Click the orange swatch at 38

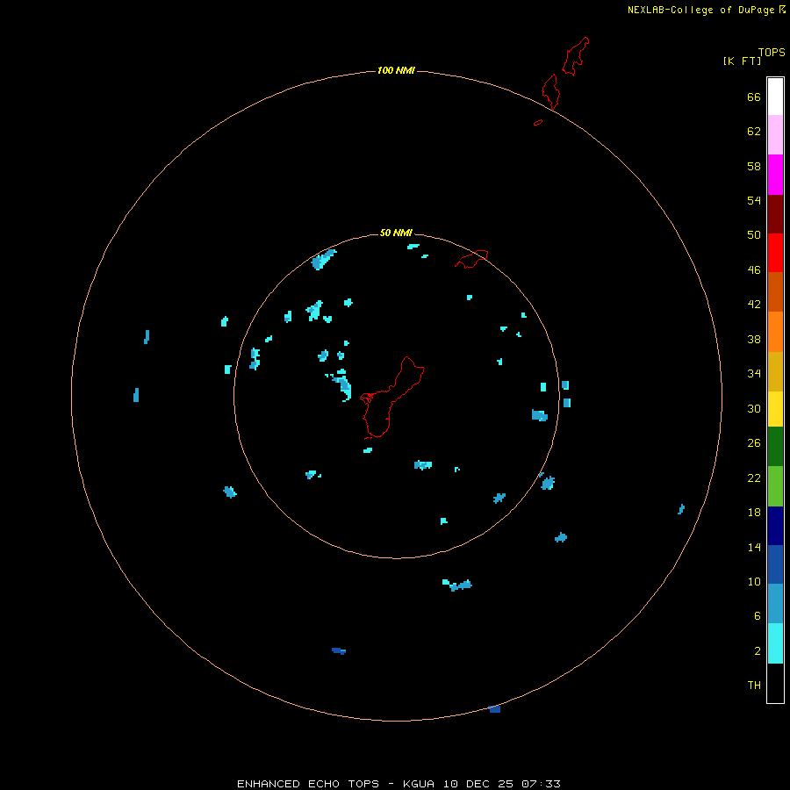click(x=775, y=332)
